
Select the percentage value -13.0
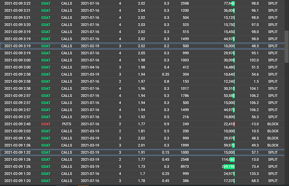coord(255,124)
